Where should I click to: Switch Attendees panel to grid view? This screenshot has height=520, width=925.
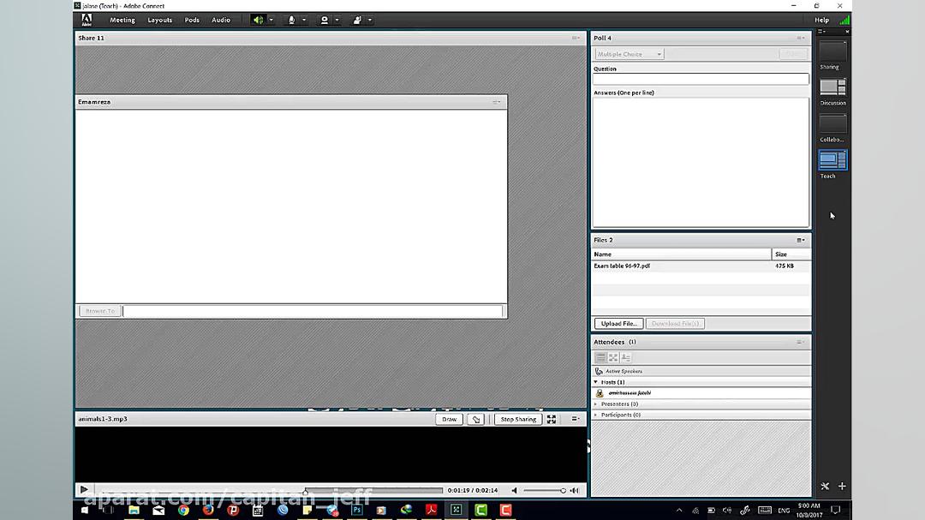(x=613, y=357)
